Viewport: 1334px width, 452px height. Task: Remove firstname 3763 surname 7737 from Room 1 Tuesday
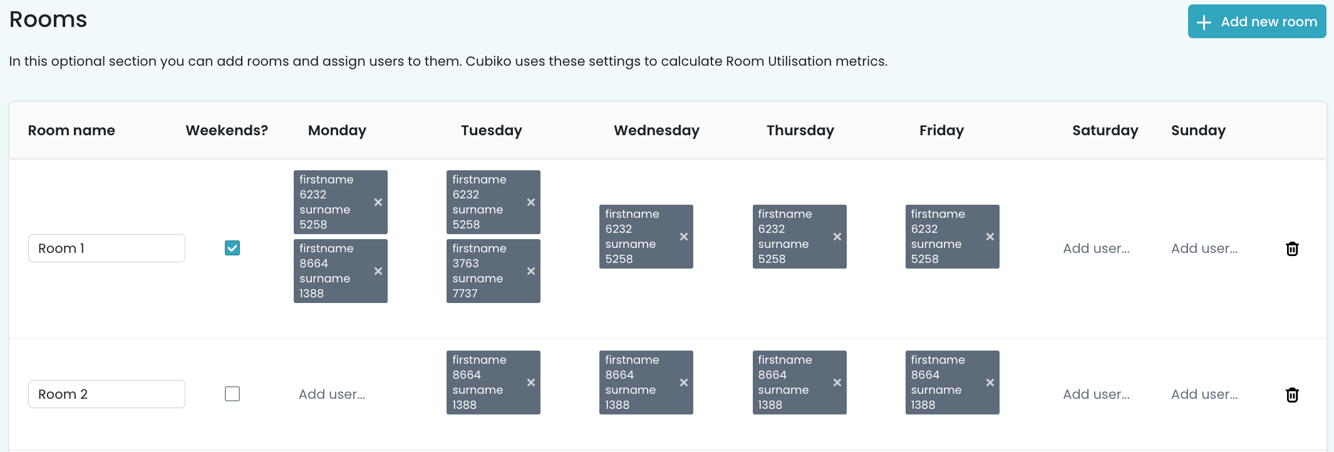pyautogui.click(x=531, y=271)
